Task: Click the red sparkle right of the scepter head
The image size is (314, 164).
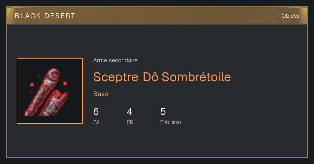Action: [x=65, y=84]
